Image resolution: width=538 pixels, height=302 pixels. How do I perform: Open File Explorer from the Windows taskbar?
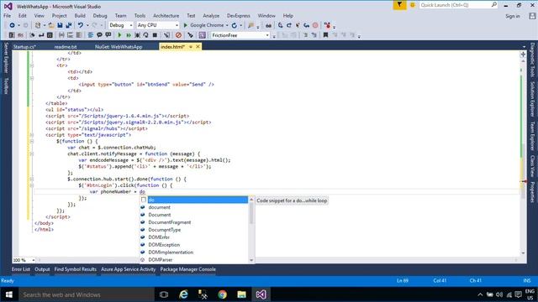click(241, 294)
